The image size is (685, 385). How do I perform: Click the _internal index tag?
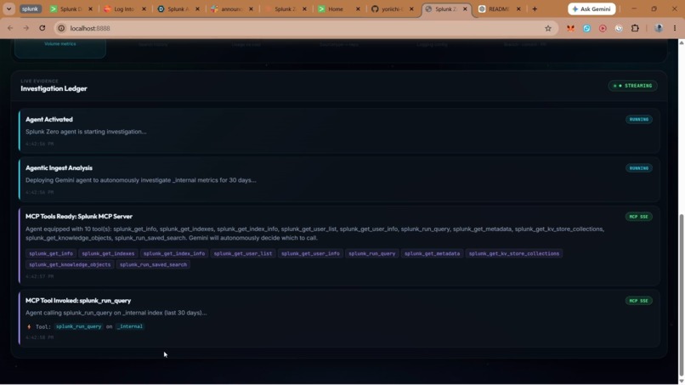130,326
